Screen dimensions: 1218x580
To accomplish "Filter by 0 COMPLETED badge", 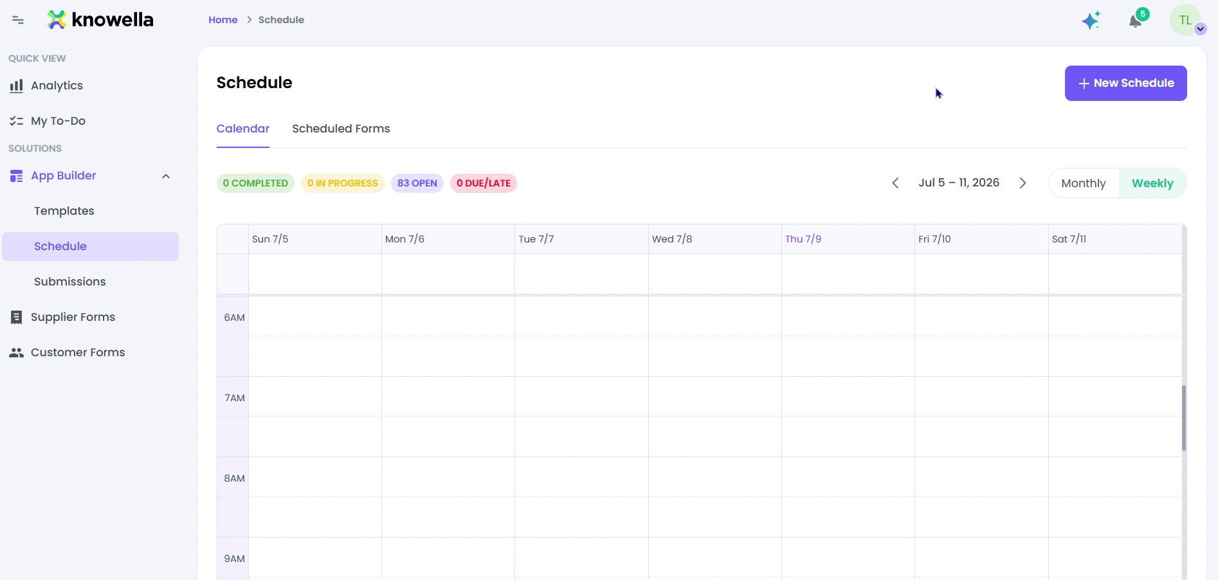I will [255, 183].
